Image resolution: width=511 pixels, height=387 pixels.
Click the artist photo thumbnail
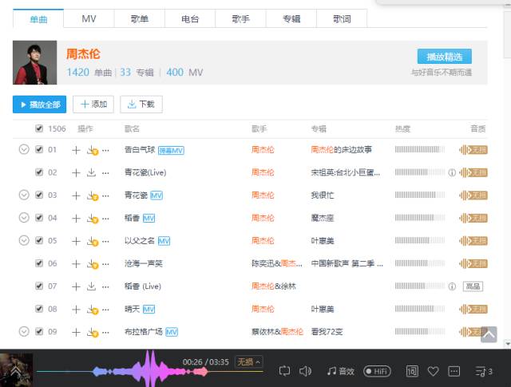click(35, 62)
